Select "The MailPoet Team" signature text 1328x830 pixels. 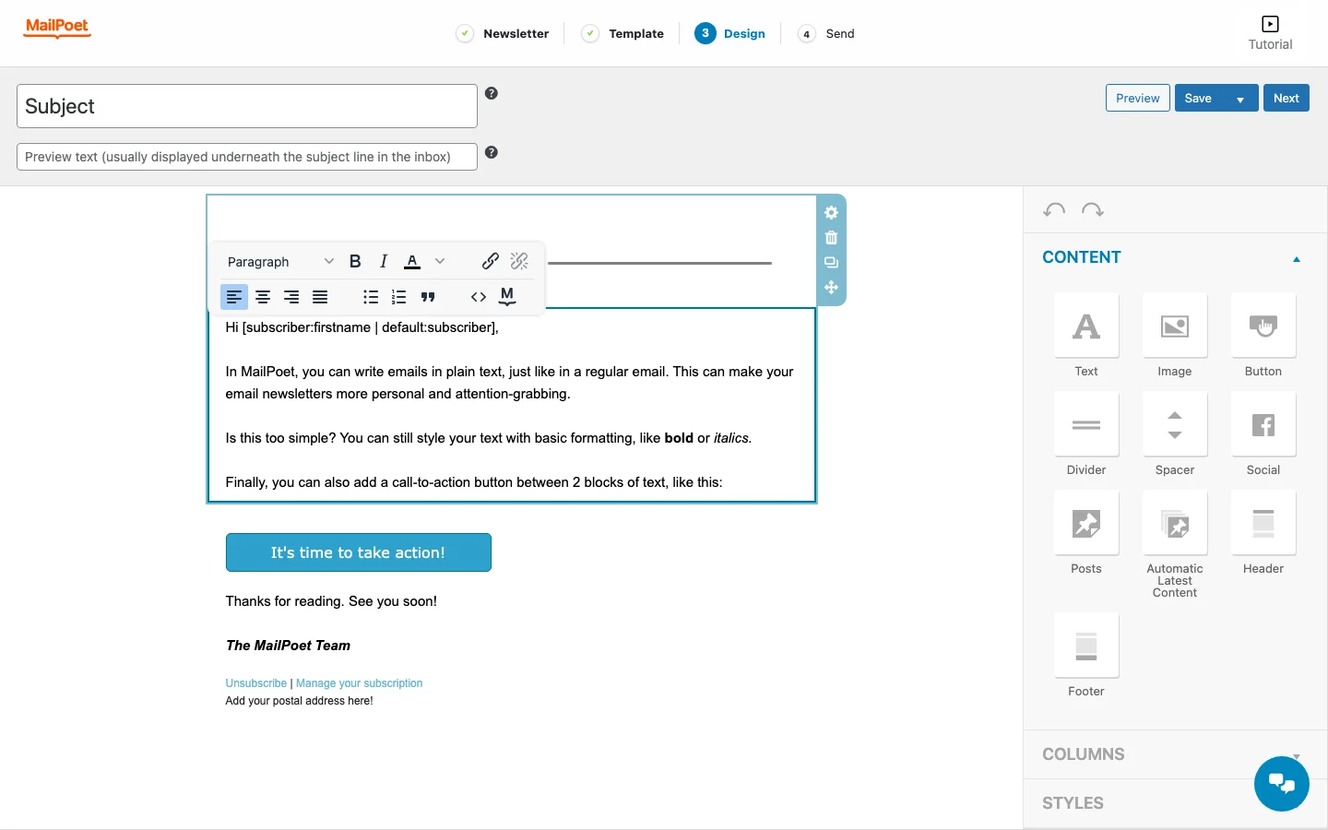288,646
